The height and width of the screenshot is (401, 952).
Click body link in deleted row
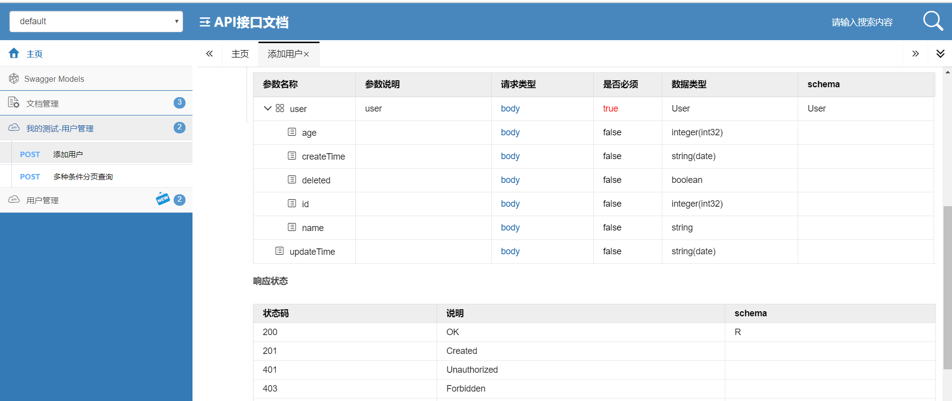click(x=510, y=180)
